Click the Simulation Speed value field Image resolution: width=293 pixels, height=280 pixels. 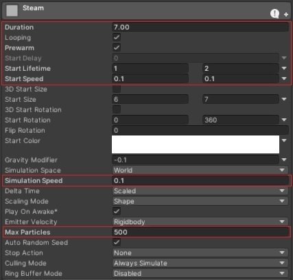(200, 180)
